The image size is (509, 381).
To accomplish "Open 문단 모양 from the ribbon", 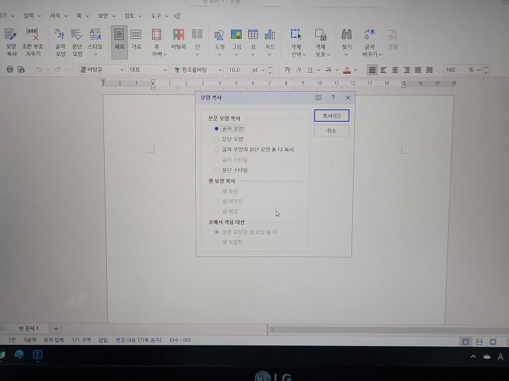I will pos(77,42).
